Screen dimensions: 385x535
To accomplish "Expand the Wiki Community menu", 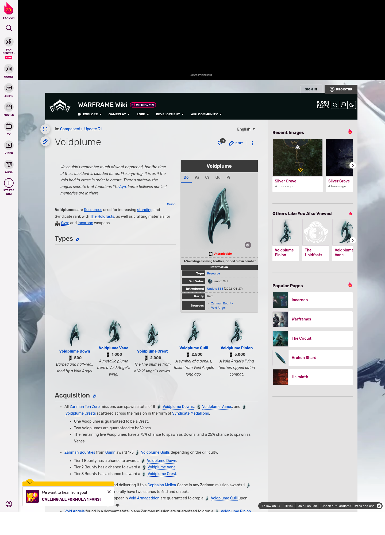I will (x=206, y=114).
